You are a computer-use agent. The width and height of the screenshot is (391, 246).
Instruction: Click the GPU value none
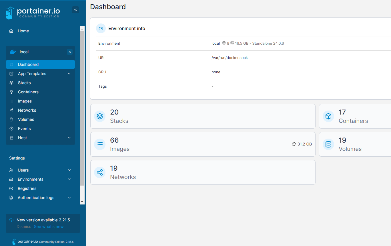point(216,72)
